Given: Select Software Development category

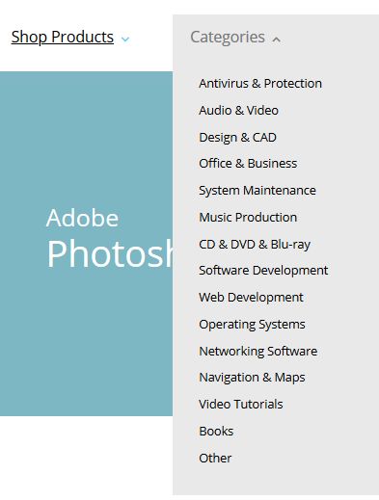Looking at the screenshot, I should click(x=263, y=271).
